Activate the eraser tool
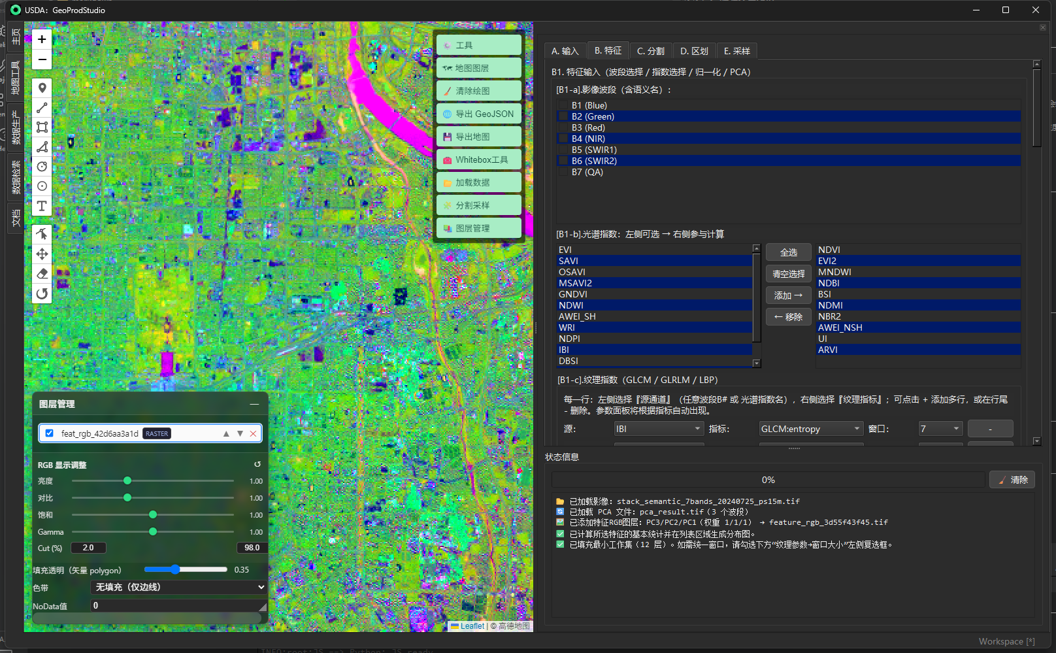This screenshot has width=1056, height=653. 42,273
